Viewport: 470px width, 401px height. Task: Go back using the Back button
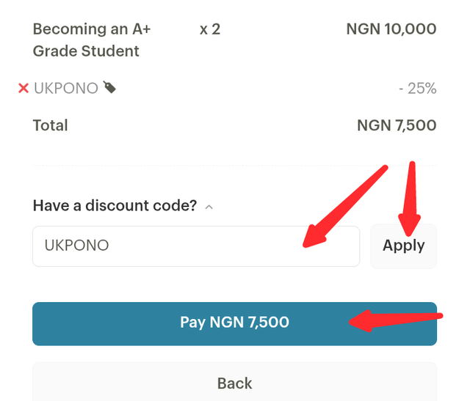click(234, 383)
